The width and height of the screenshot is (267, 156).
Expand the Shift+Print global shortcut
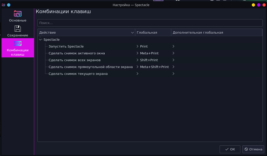click(137, 60)
